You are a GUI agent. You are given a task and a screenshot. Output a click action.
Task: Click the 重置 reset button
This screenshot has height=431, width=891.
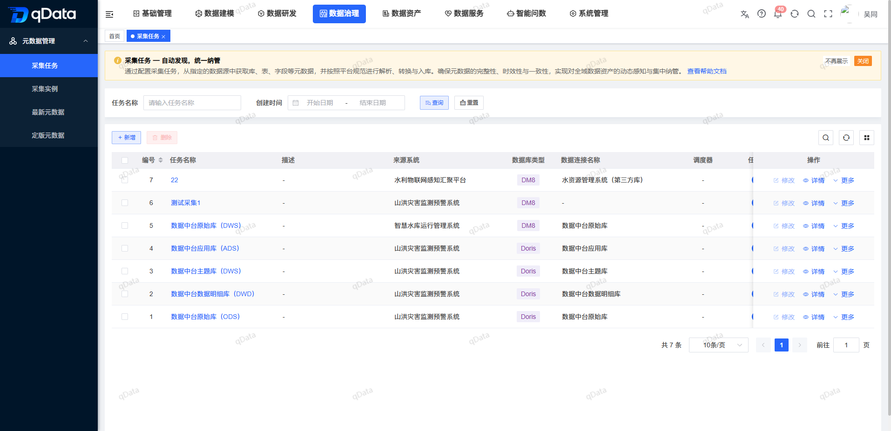(x=469, y=103)
